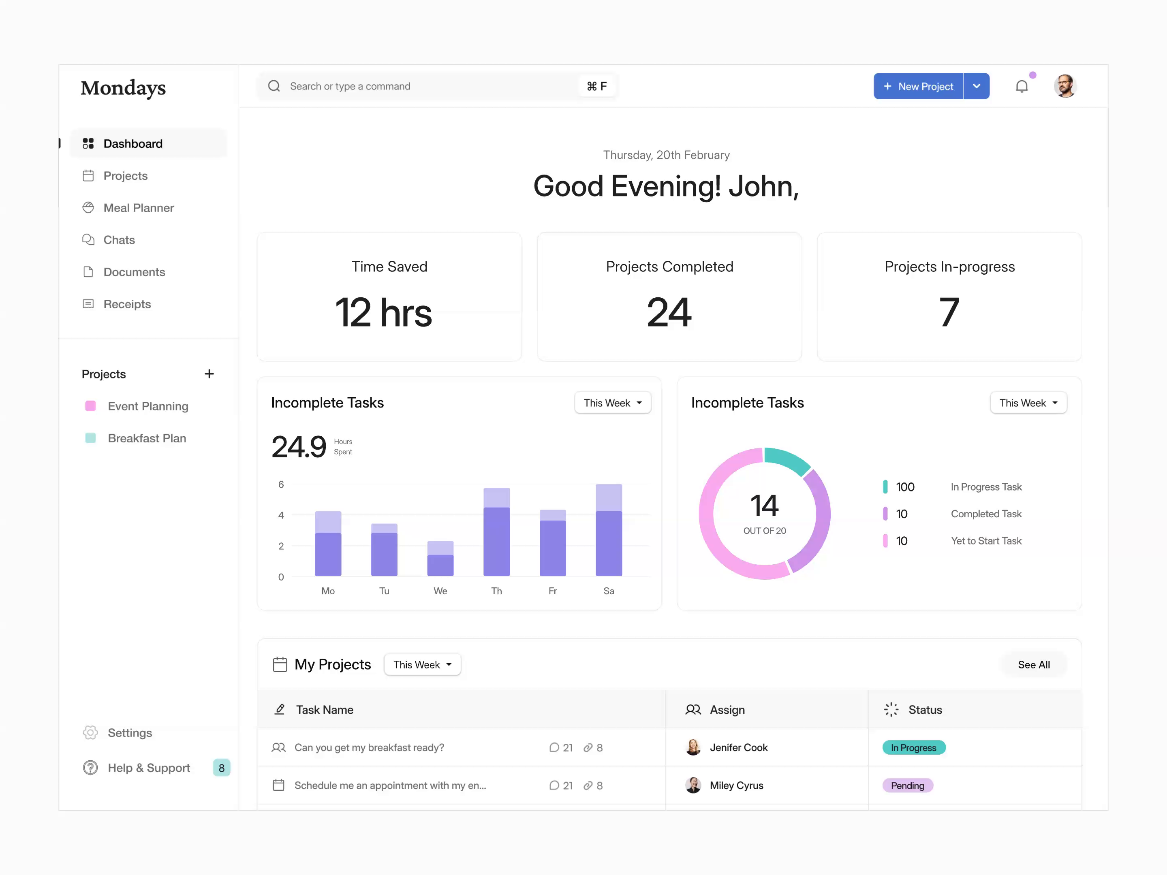This screenshot has height=875, width=1167.
Task: Open the This Week dropdown on bar chart
Action: click(x=613, y=402)
